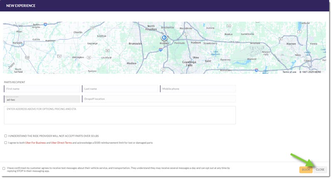Click the Stow label on the map
This screenshot has height=179, width=332.
[196, 58]
